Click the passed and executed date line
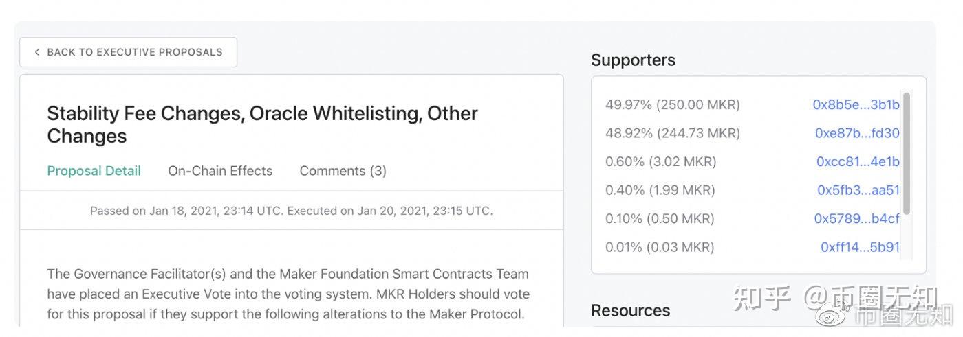This screenshot has height=337, width=963. coord(291,211)
